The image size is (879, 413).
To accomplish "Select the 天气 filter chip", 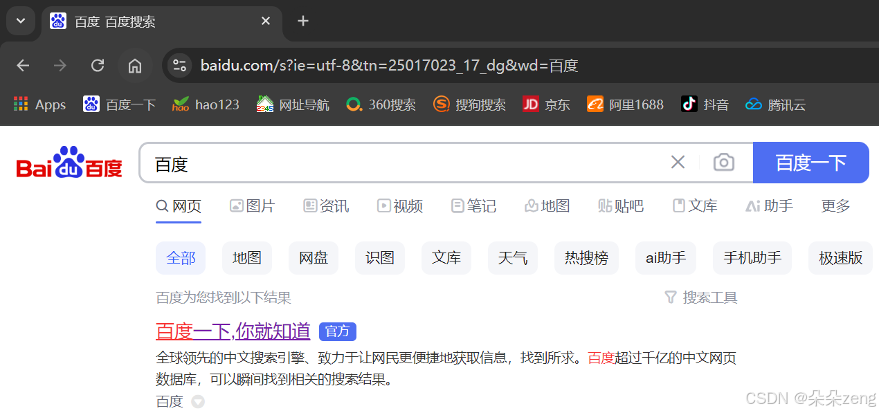I will click(x=513, y=258).
